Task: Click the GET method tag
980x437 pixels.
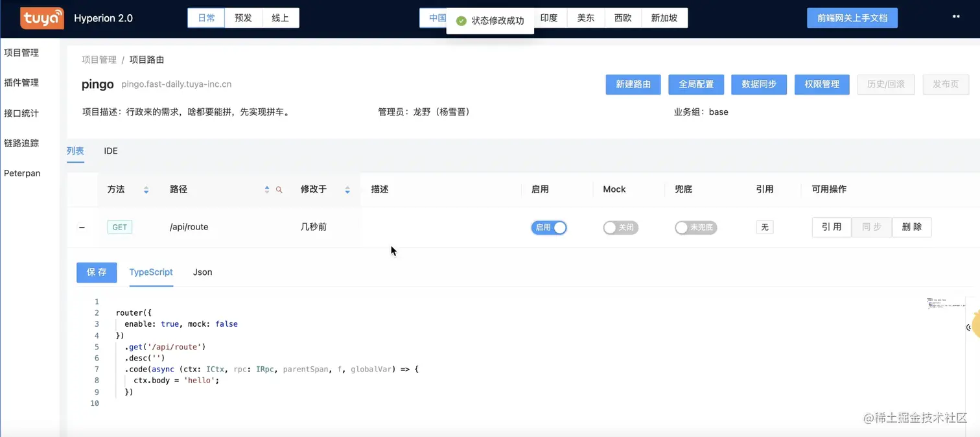Action: (120, 228)
